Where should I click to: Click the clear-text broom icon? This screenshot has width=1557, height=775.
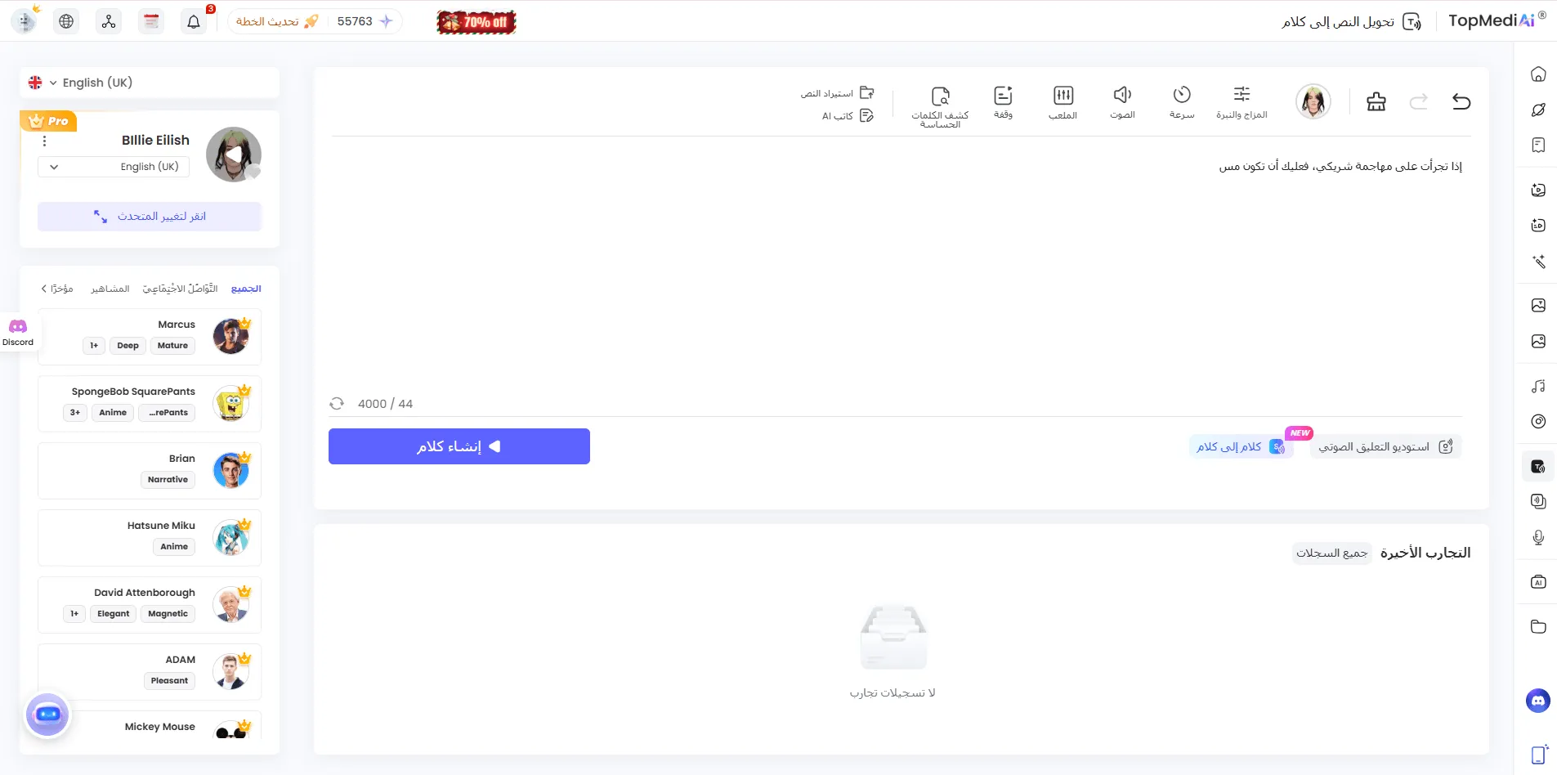[1376, 101]
